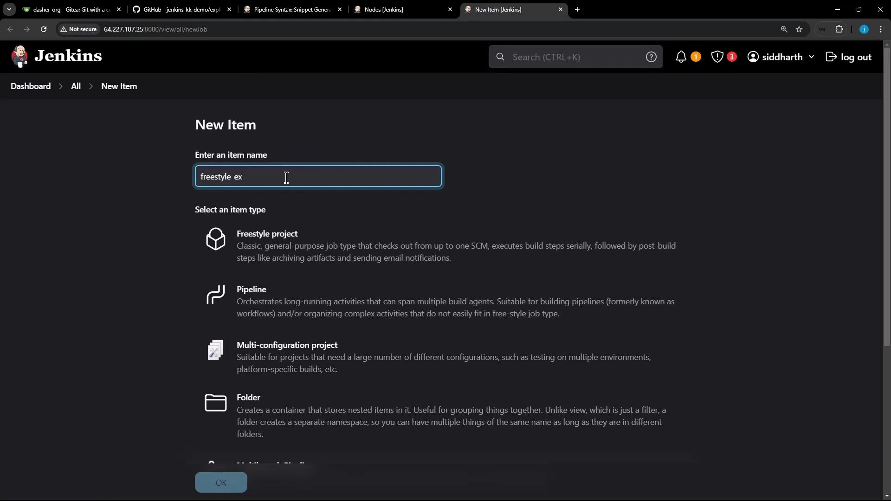Click the siddharth user avatar icon
891x501 pixels.
click(753, 57)
